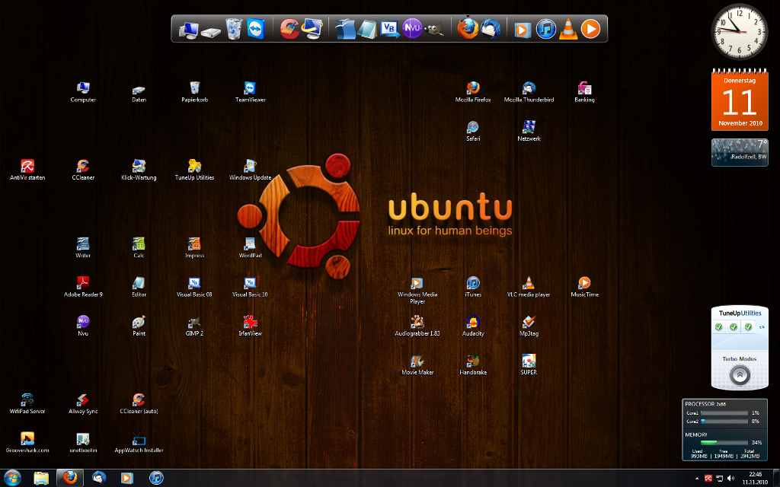Click the analog clock gadget
Screen dimensions: 780x487
[739, 32]
